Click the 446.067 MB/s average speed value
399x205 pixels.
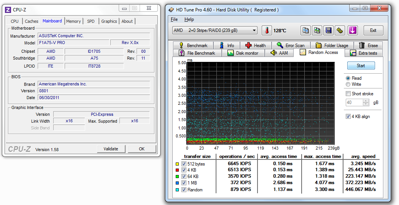[x=361, y=189]
